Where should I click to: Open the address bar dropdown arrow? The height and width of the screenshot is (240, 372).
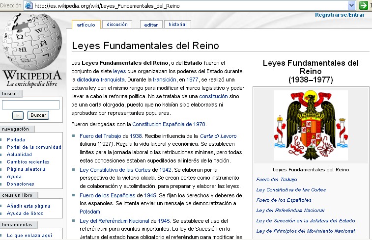tap(351, 5)
